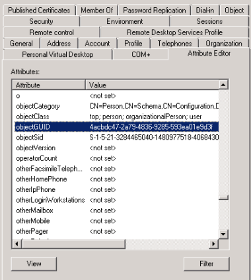251x280 pixels.
Task: Switch to the General tab
Action: click(21, 43)
